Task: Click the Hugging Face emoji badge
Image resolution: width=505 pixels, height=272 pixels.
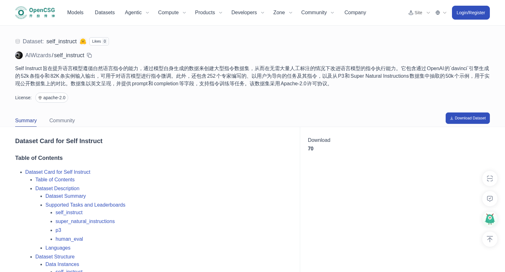Action: pyautogui.click(x=83, y=41)
